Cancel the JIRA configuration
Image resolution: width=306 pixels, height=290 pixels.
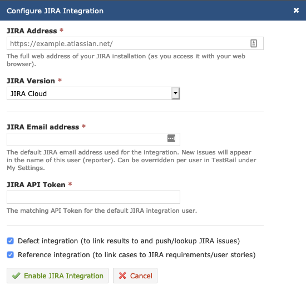pyautogui.click(x=135, y=276)
